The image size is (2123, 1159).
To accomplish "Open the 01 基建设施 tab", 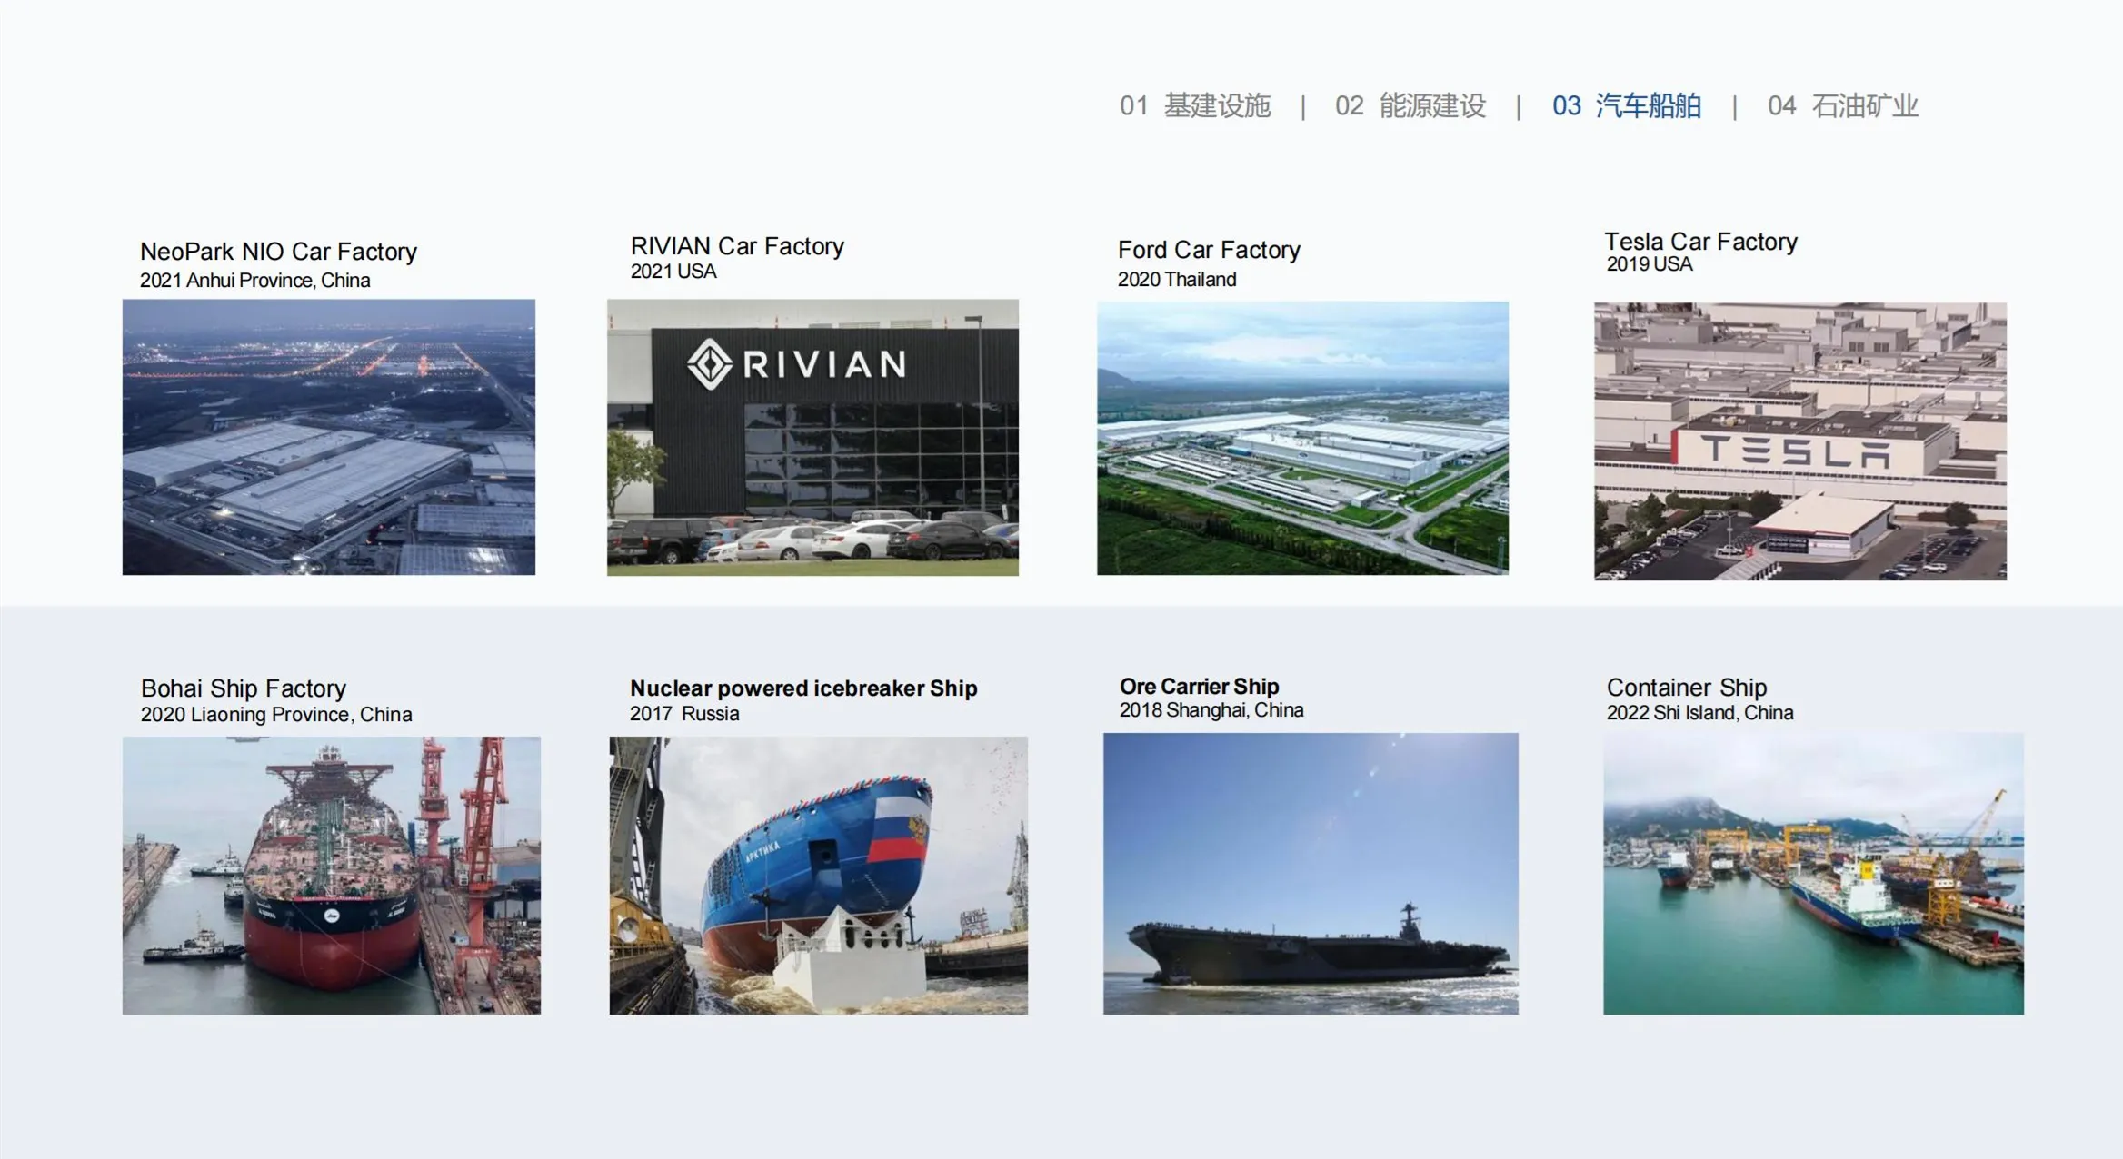I will [1195, 106].
